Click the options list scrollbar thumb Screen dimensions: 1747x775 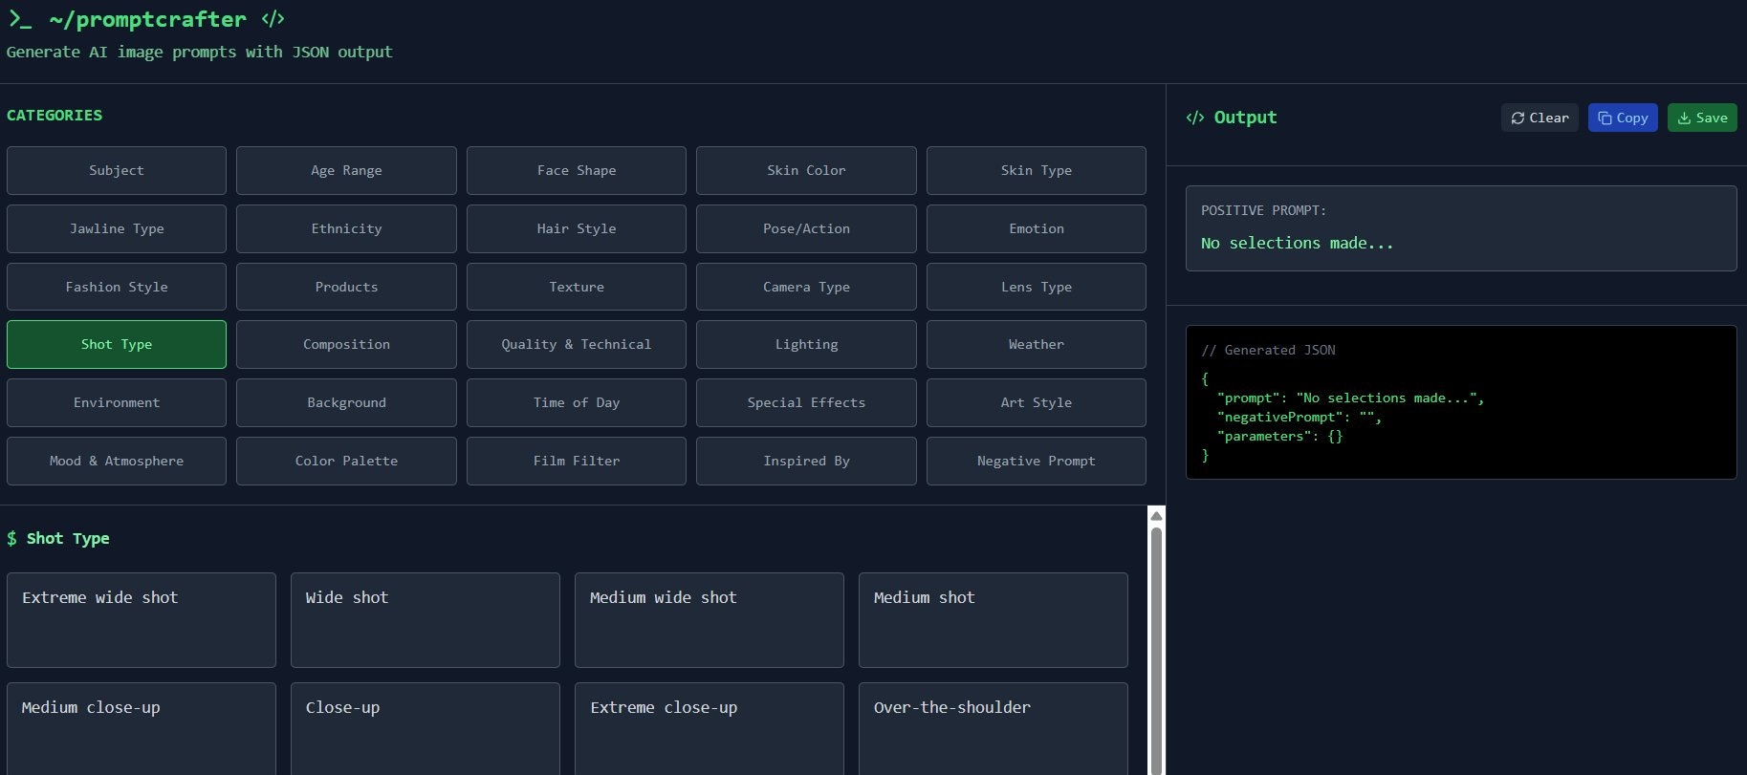pos(1156,650)
